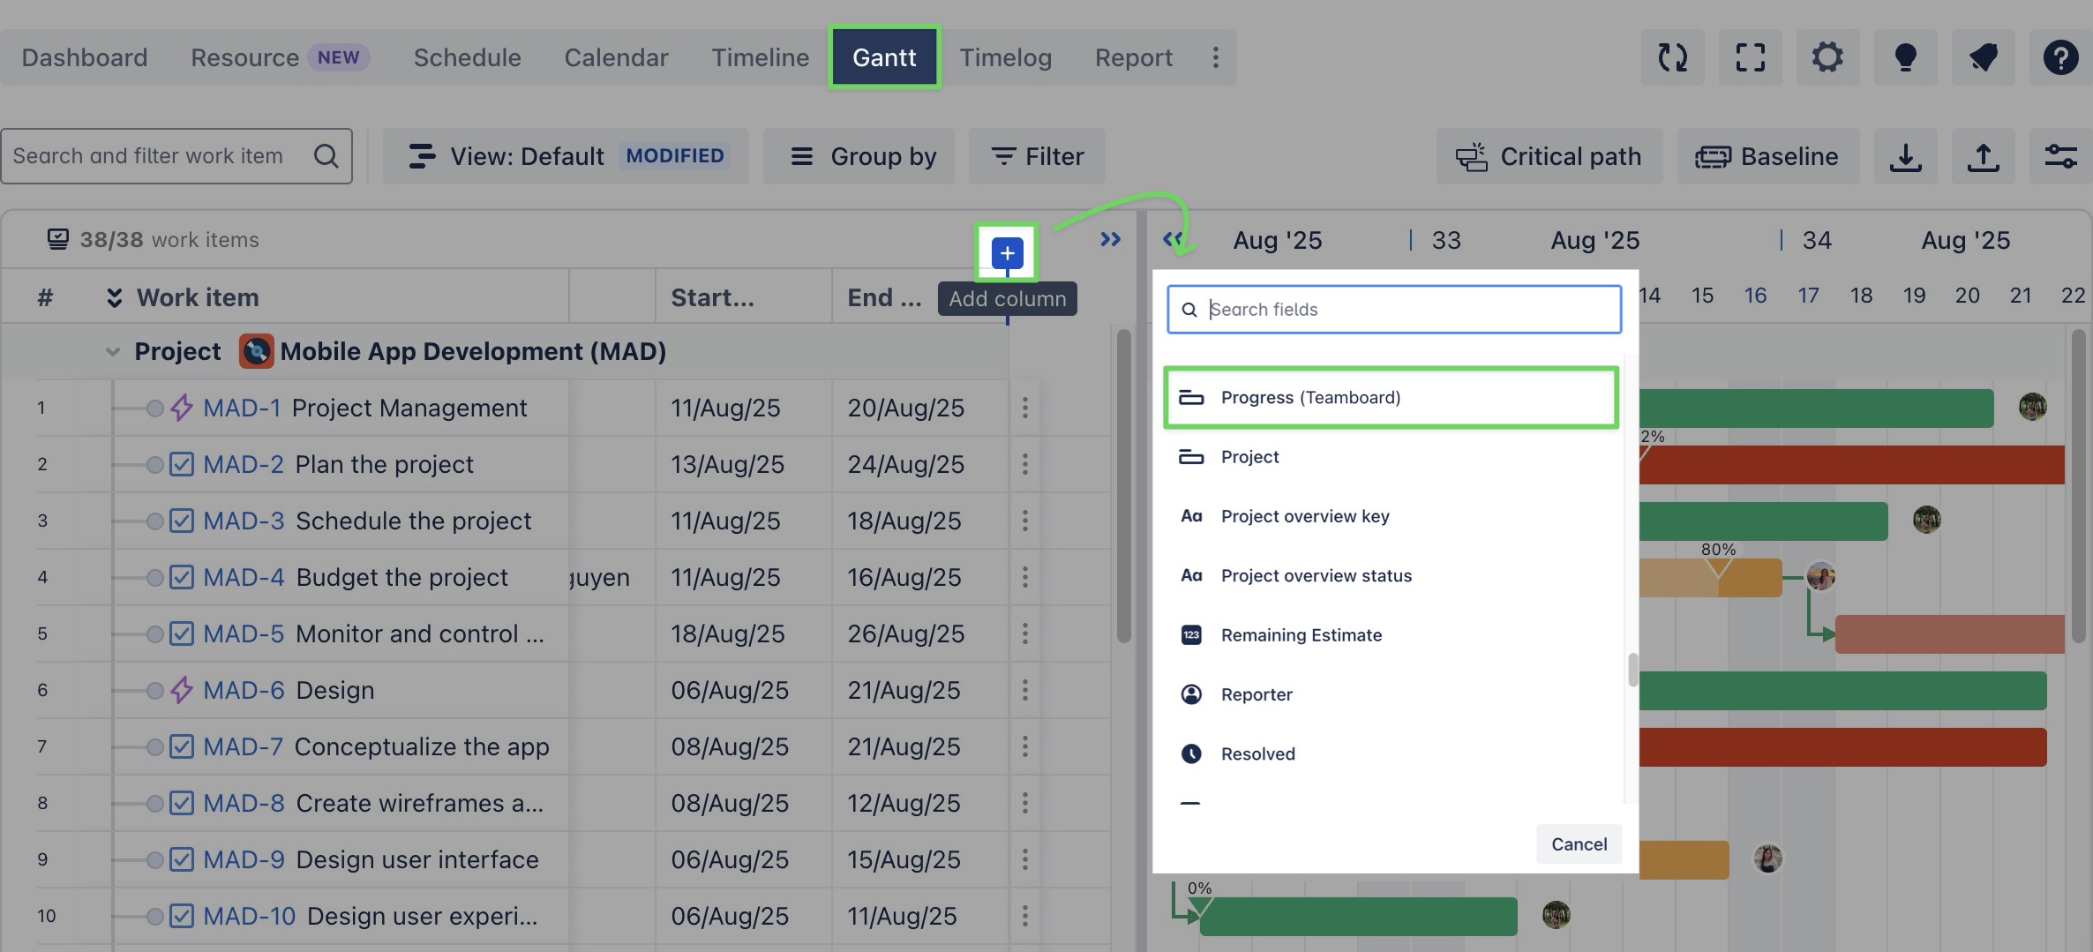Screen dimensions: 2093x952
Task: Click the sync refresh icon
Action: pyautogui.click(x=1672, y=57)
